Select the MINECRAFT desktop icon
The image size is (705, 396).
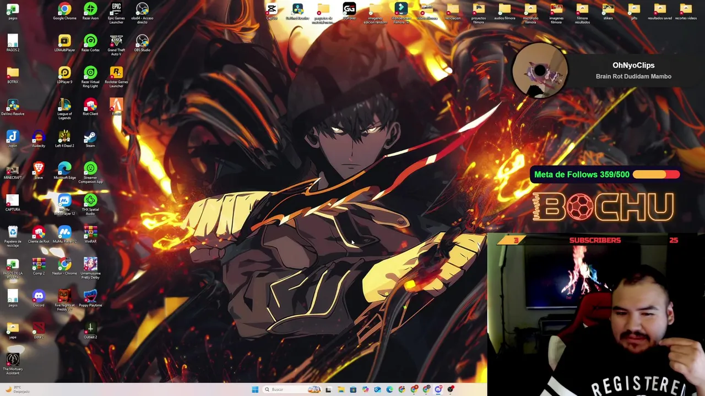(x=13, y=171)
